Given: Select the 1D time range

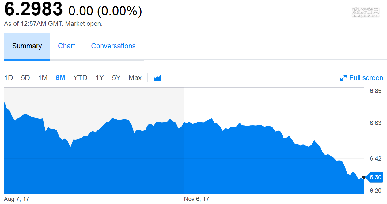Looking at the screenshot, I should (x=9, y=78).
